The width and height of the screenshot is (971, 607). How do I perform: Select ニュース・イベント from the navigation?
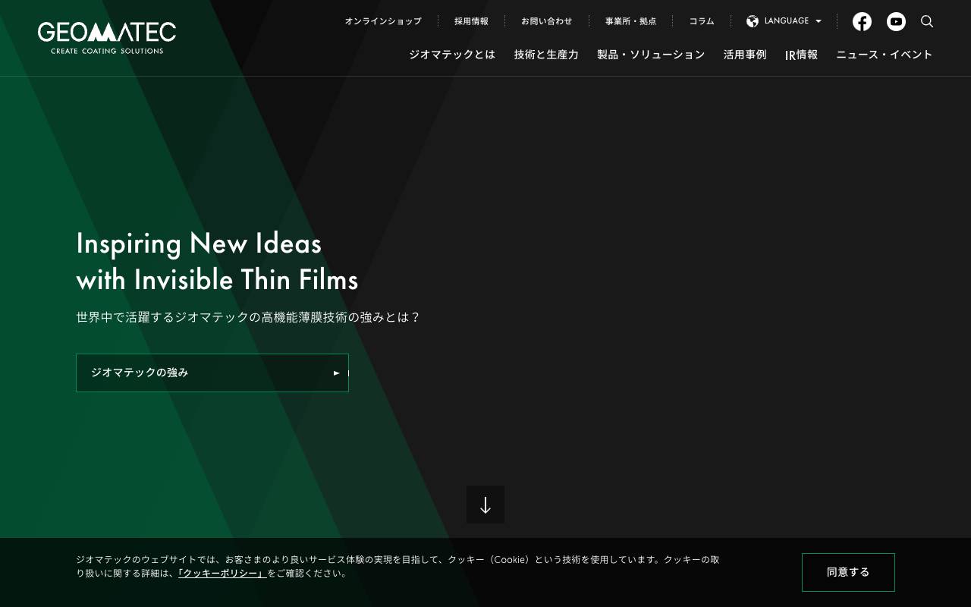[x=885, y=55]
